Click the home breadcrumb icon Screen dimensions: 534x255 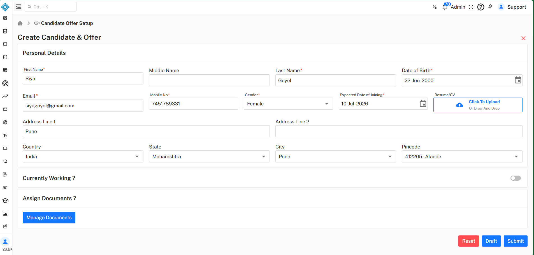pyautogui.click(x=20, y=23)
